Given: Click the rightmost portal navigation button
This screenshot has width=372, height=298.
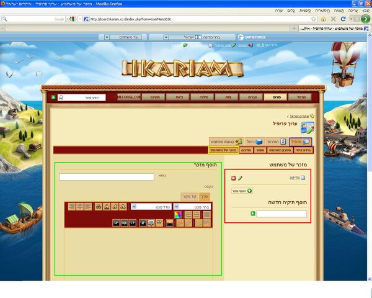Looking at the screenshot, I should click(x=300, y=97).
